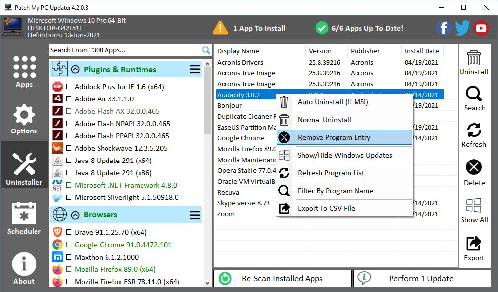The height and width of the screenshot is (292, 498).
Task: Click Re-Scan Installed Apps button
Action: (x=283, y=278)
